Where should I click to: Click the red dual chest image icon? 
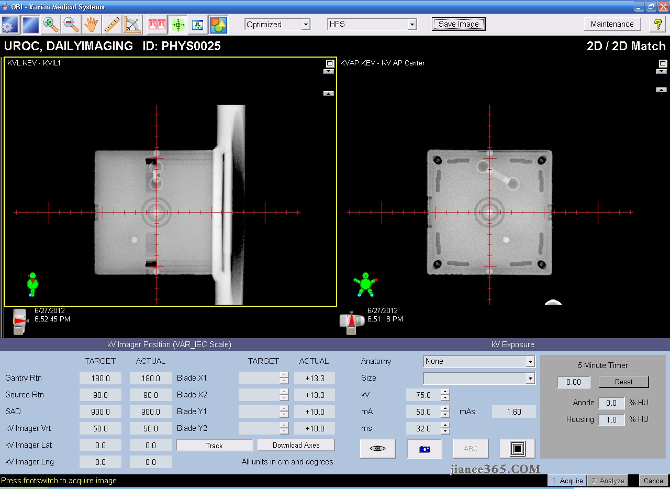click(x=157, y=25)
